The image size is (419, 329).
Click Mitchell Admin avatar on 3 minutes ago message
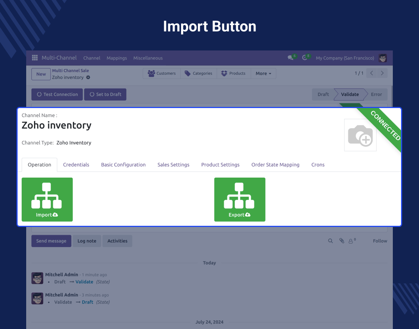(37, 298)
